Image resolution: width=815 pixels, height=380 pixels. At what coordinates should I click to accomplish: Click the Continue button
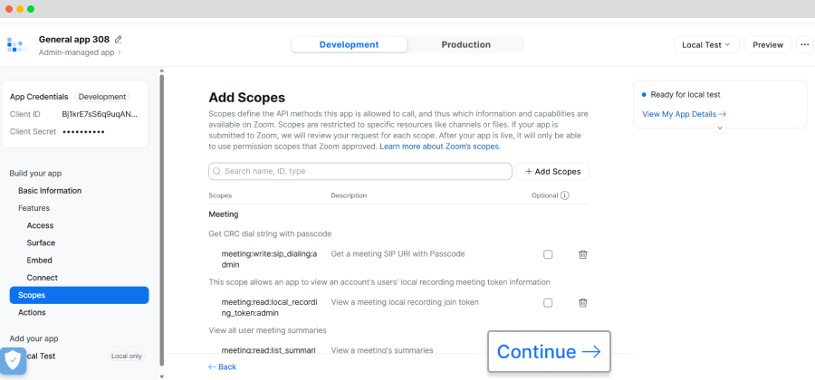tap(549, 351)
